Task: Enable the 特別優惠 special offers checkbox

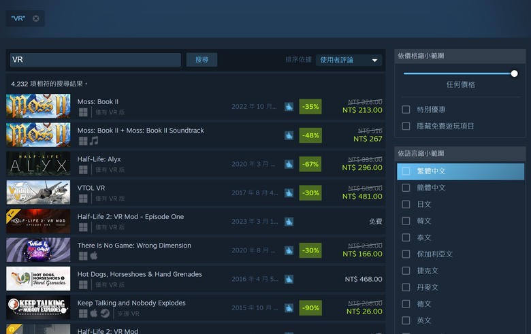Action: 406,110
